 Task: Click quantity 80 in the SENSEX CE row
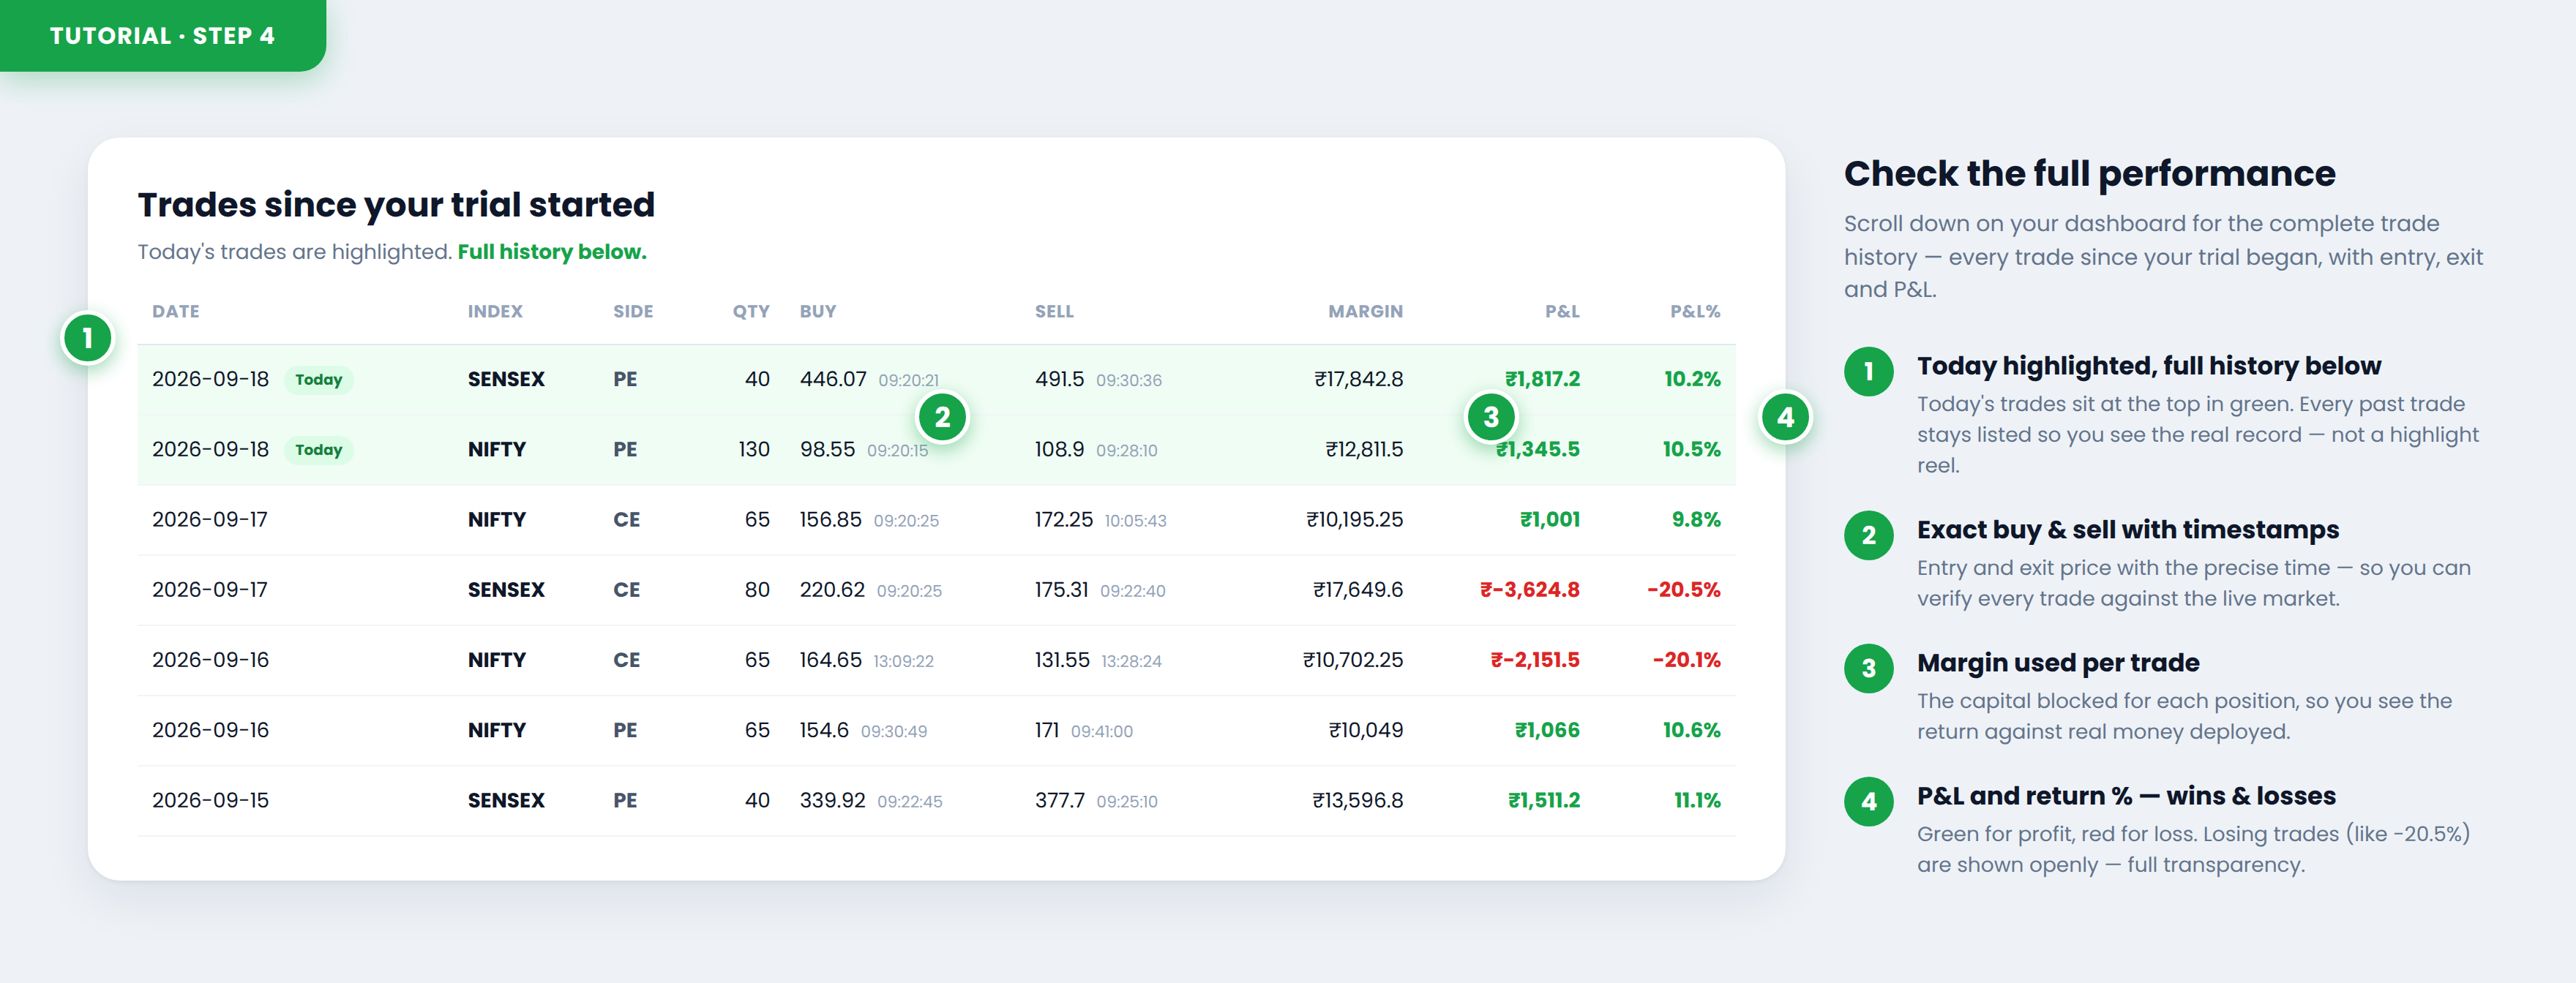[757, 590]
